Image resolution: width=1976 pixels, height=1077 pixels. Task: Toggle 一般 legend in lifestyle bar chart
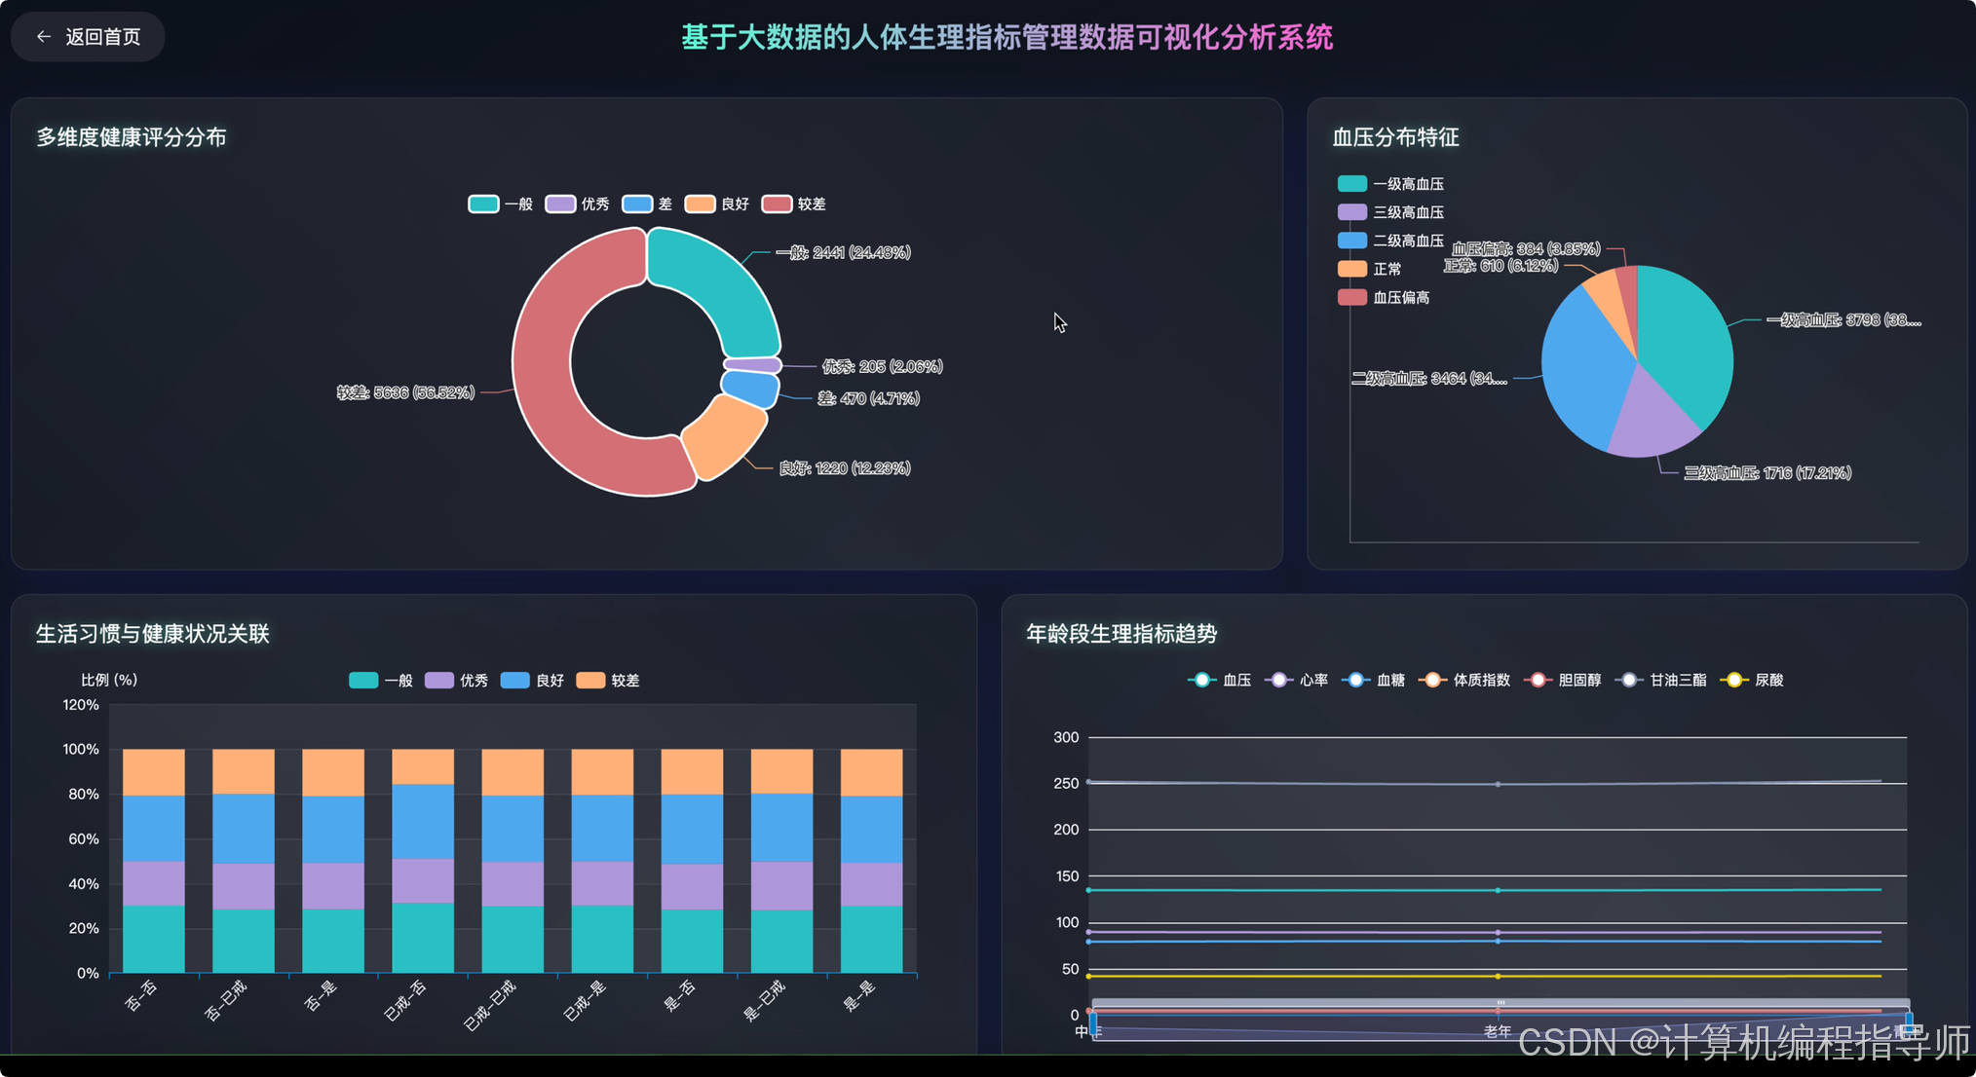coord(380,680)
